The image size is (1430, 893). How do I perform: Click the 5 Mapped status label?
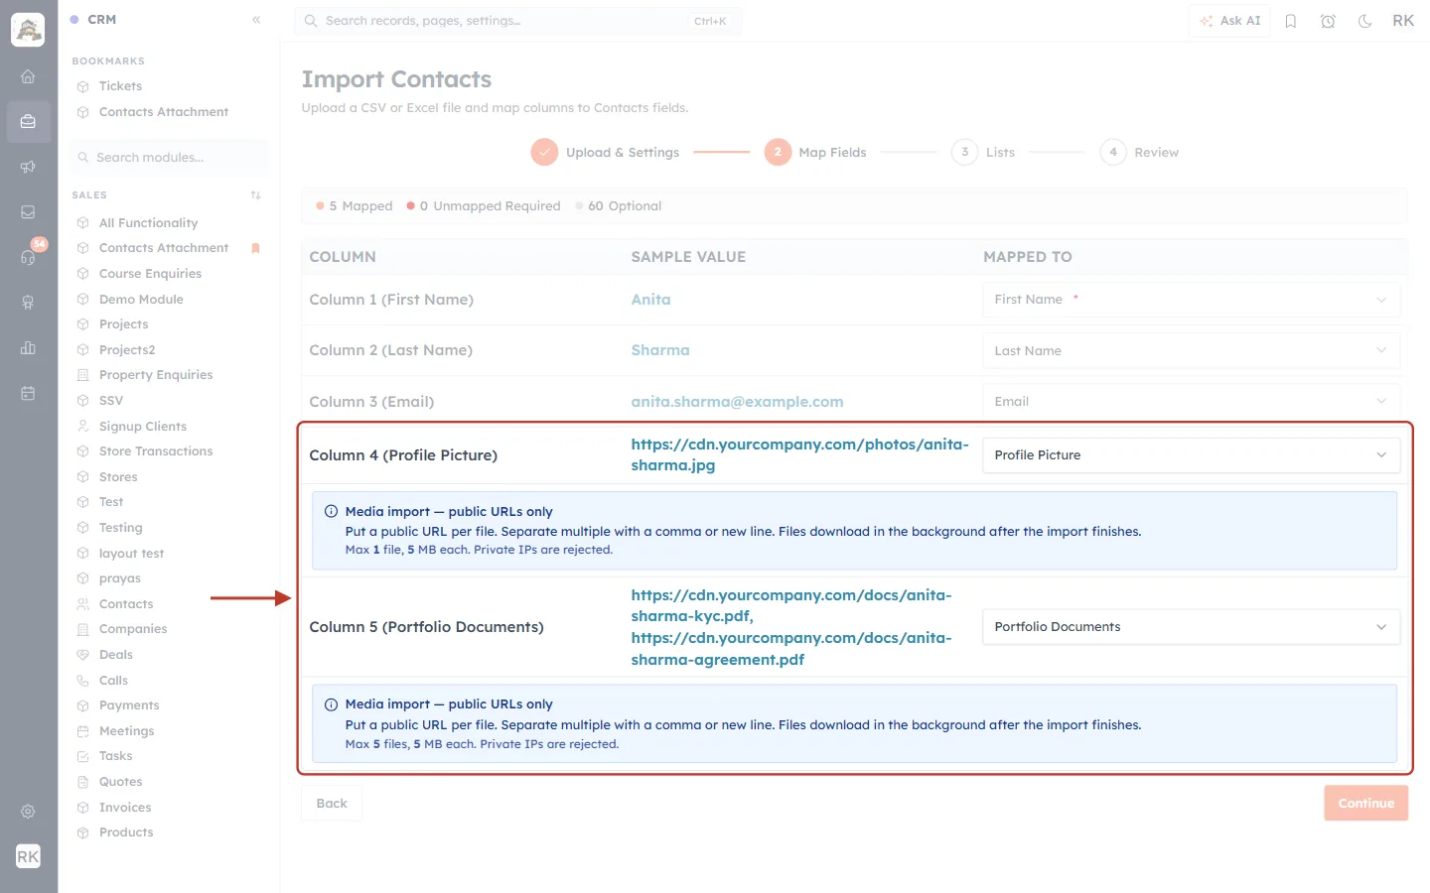click(x=355, y=206)
